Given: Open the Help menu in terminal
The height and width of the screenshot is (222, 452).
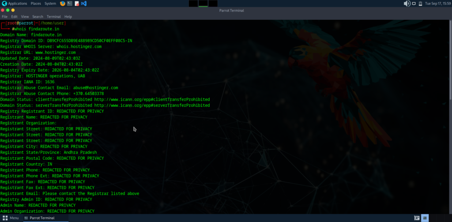Looking at the screenshot, I should (x=68, y=17).
